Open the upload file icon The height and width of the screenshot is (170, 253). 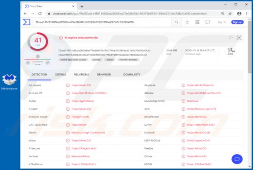click(x=187, y=22)
